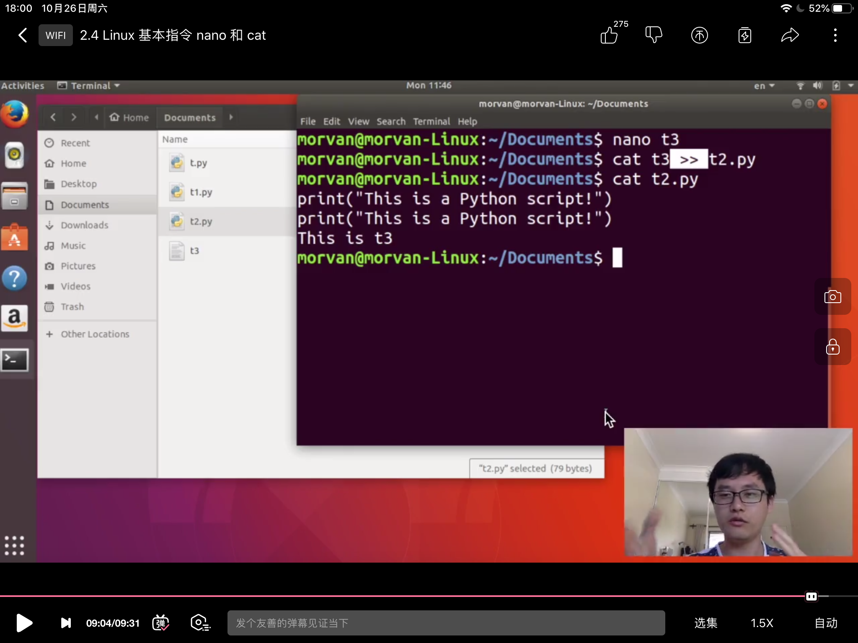Open the 自动 quality selector
This screenshot has height=643, width=858.
(x=826, y=623)
